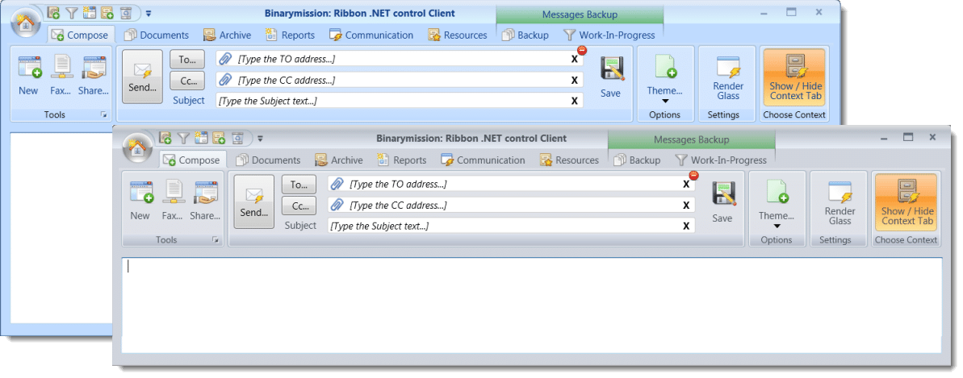Toggle Show / Hide Context Tab in back window
Screen dimensions: 963x378
pyautogui.click(x=795, y=76)
